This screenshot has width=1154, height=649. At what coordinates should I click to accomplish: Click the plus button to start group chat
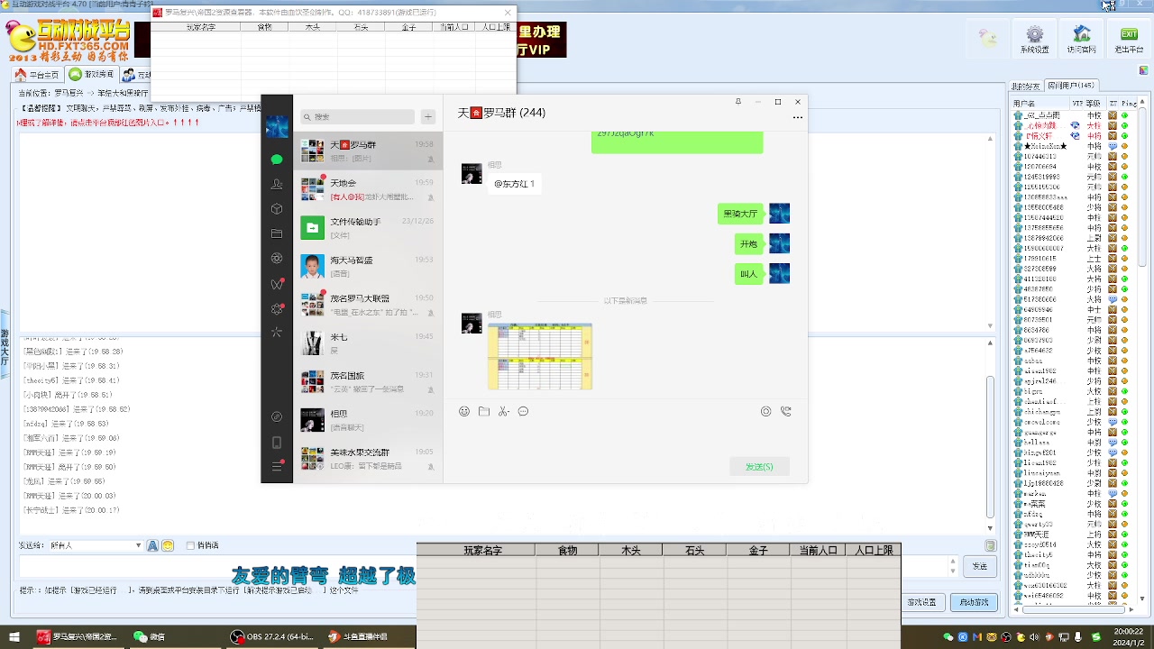[428, 116]
